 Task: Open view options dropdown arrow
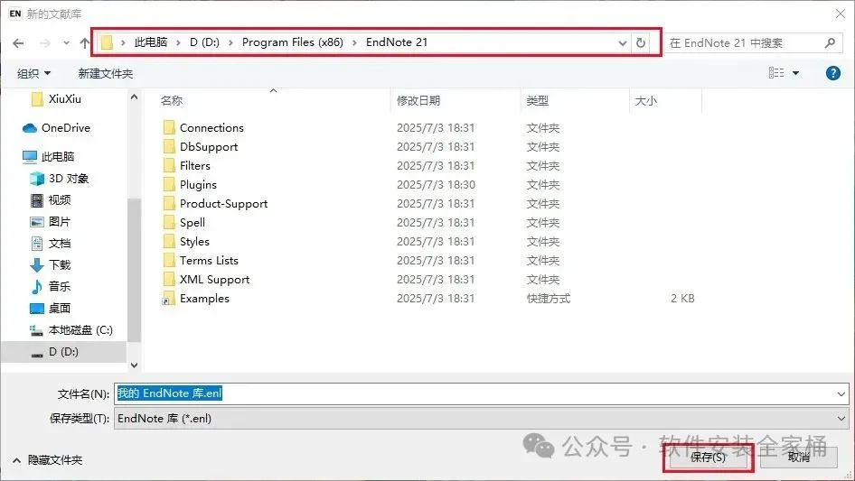coord(795,73)
